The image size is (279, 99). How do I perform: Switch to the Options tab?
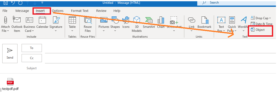pyautogui.click(x=58, y=11)
